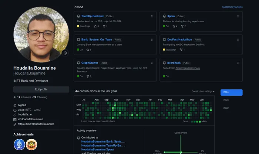Click the Algeria location text

pyautogui.click(x=22, y=105)
